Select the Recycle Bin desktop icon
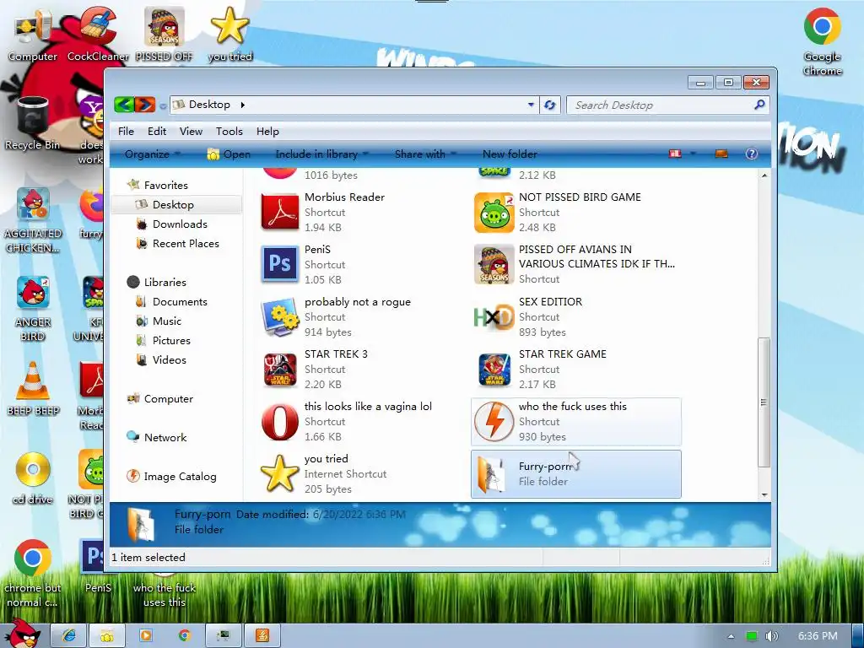The image size is (864, 648). (32, 122)
